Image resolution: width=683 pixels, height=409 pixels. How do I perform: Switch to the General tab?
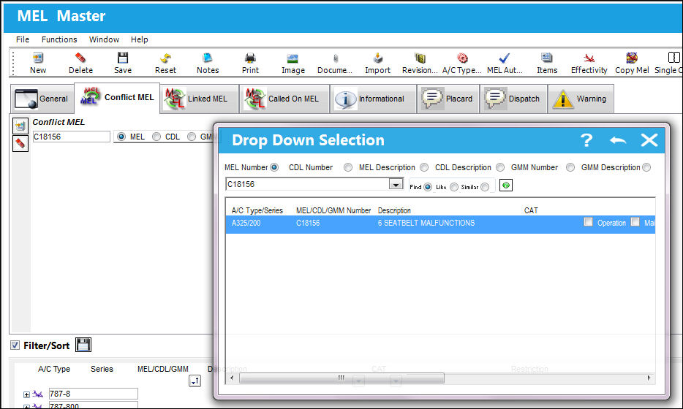pos(42,99)
